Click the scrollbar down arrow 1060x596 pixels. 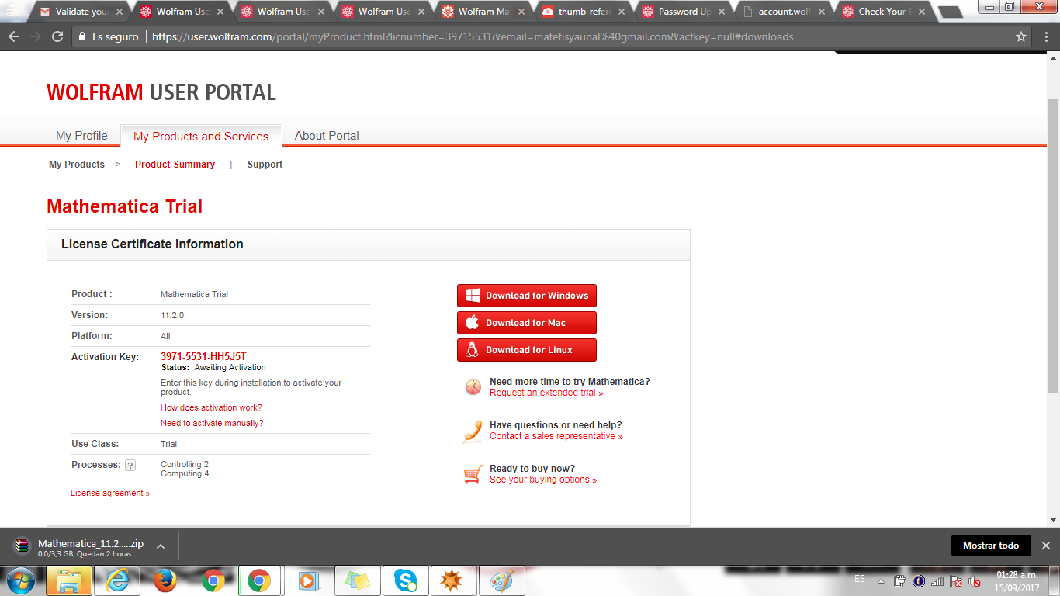(x=1053, y=520)
